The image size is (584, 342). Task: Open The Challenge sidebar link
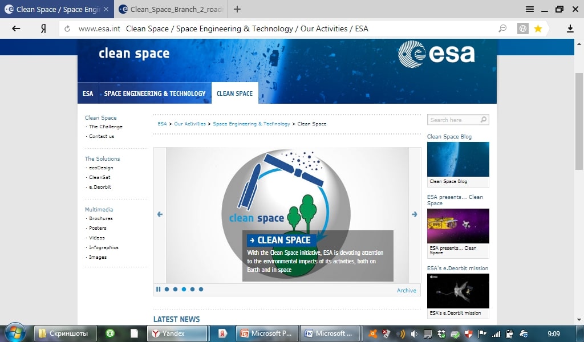[106, 127]
